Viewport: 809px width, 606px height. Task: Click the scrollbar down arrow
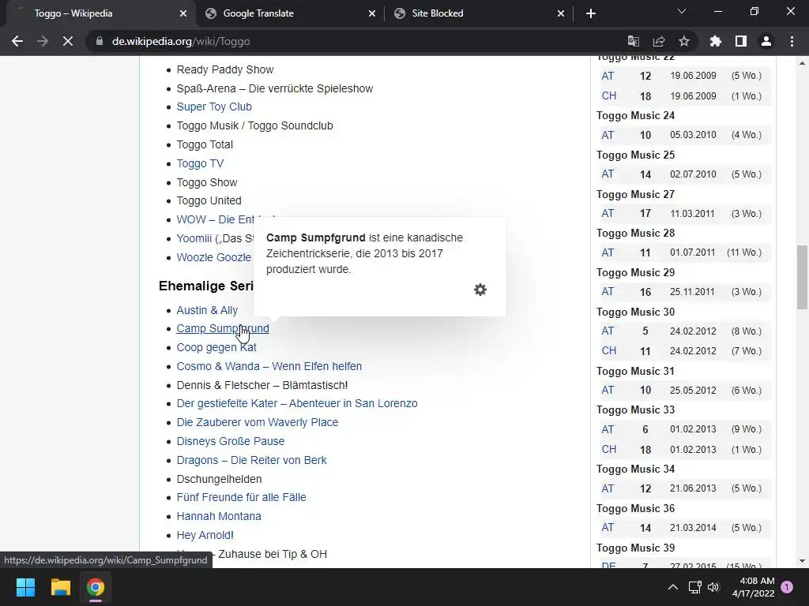tap(802, 561)
